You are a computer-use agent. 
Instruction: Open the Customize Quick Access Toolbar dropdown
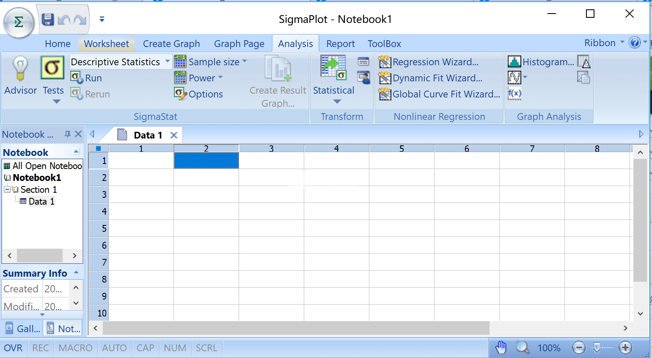pos(102,19)
